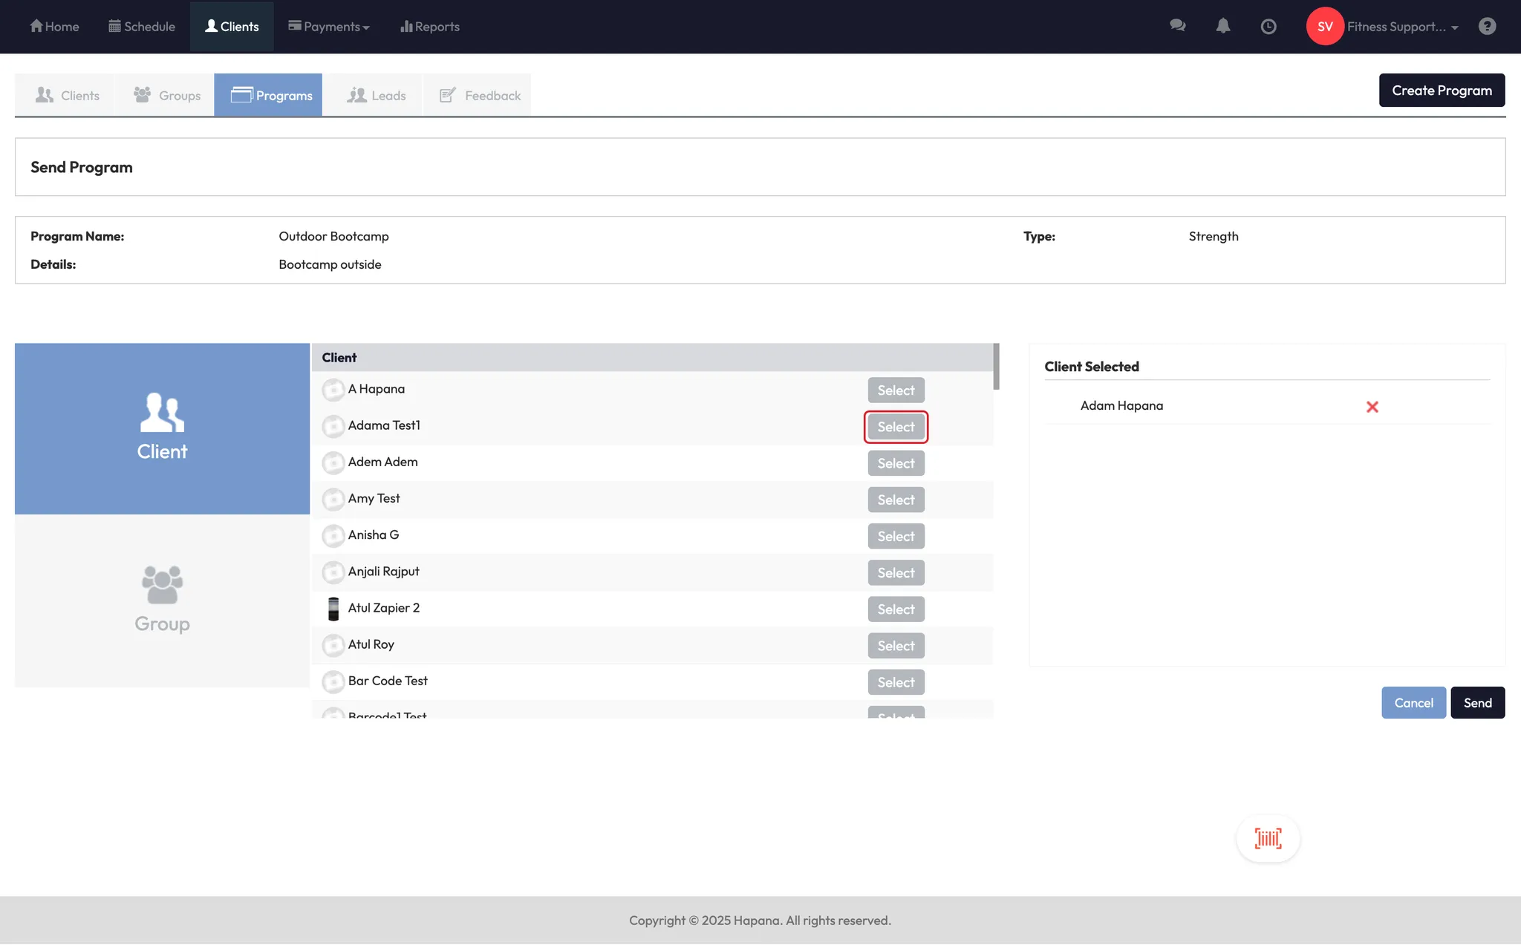Image resolution: width=1521 pixels, height=945 pixels.
Task: Click Atul Zapier 2 profile thumbnail
Action: coord(333,609)
